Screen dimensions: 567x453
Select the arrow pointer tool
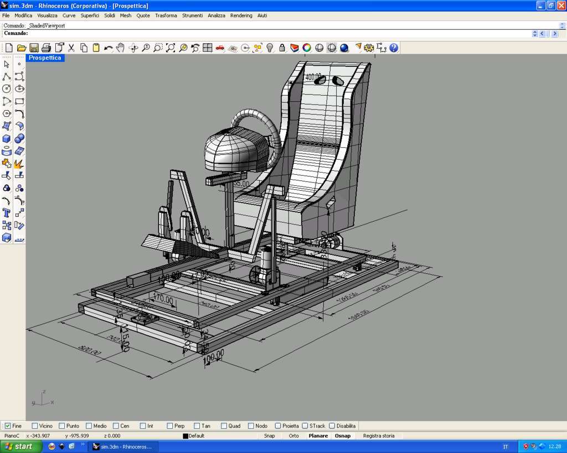click(7, 64)
